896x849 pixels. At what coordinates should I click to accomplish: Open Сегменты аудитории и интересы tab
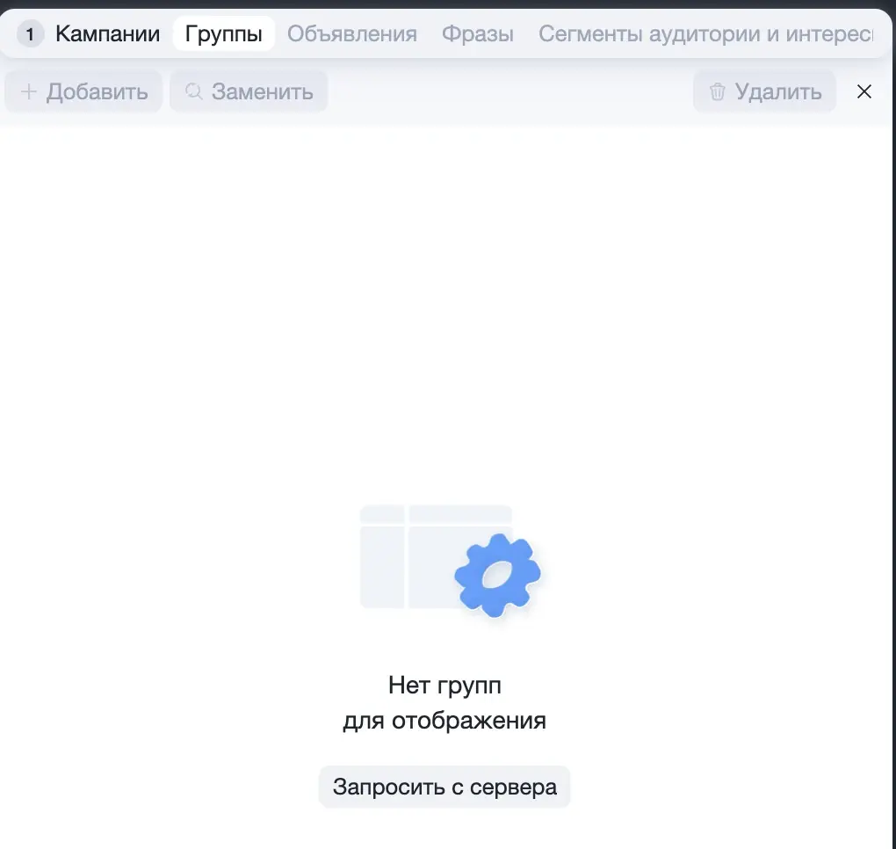tap(705, 33)
